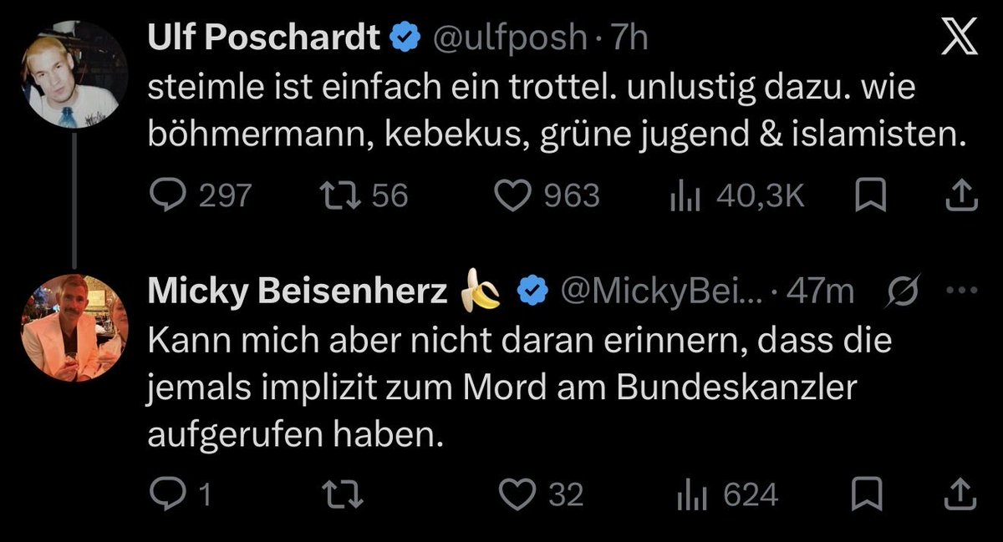
Task: Share Ulf Poschardt's tweet
Action: pos(960,196)
